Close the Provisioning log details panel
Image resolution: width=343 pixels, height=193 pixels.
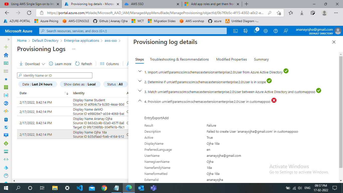coord(334,42)
